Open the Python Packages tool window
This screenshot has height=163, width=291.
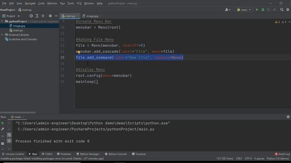88,154
